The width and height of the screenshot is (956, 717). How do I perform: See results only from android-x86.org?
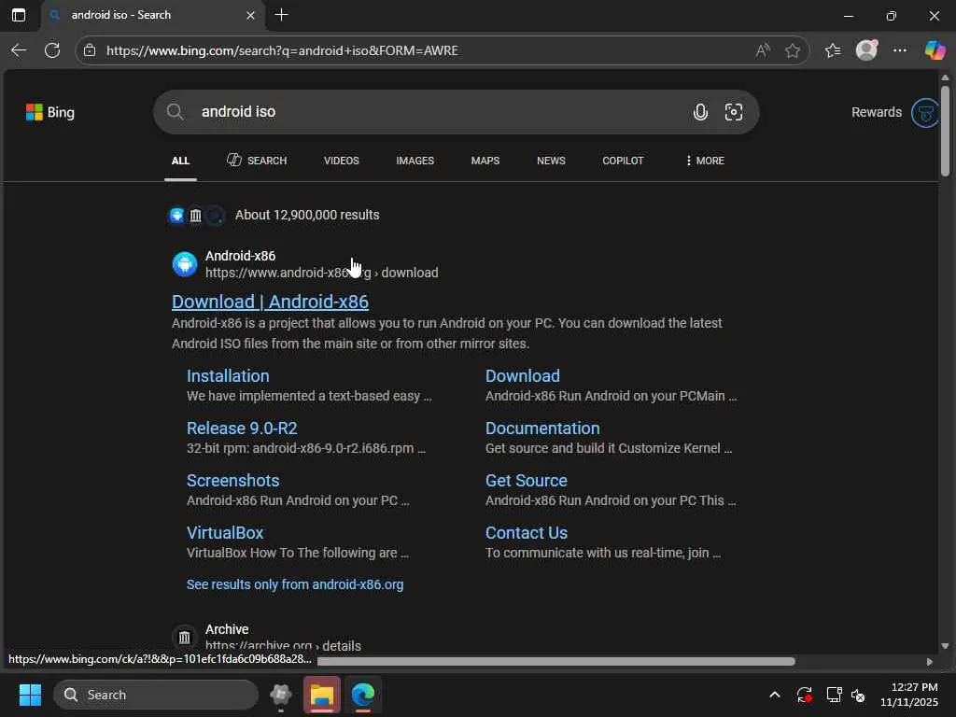click(295, 584)
